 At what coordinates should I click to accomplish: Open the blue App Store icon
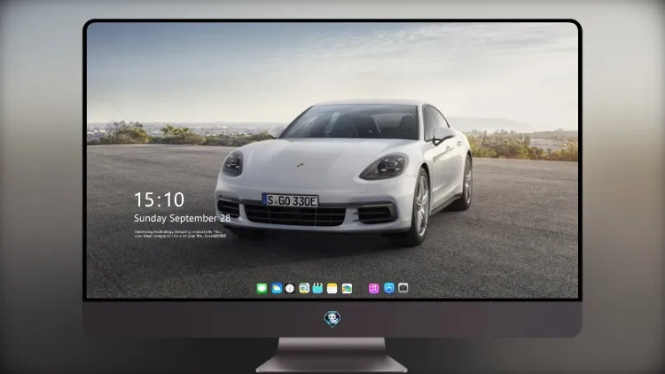(x=389, y=288)
